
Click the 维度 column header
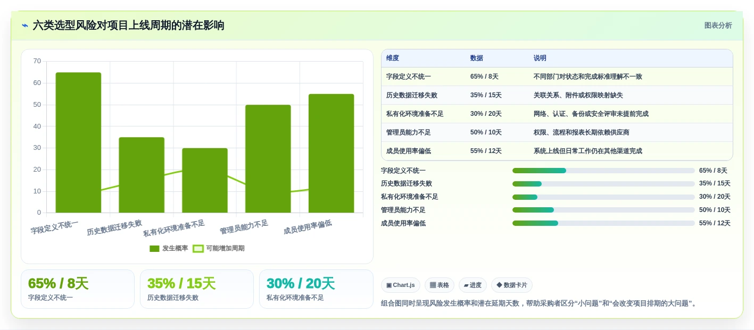pos(393,58)
